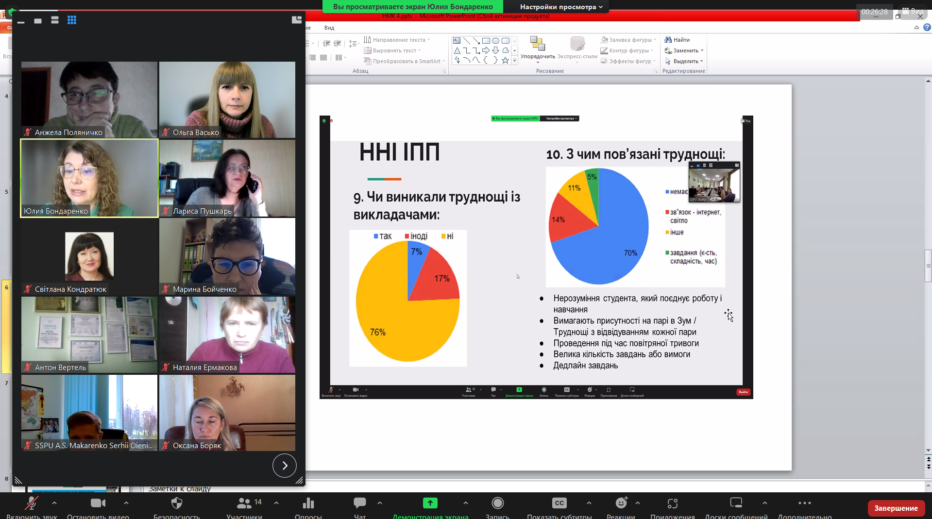This screenshot has height=519, width=932.
Task: Open Абзац paragraph dialog launcher
Action: (444, 71)
